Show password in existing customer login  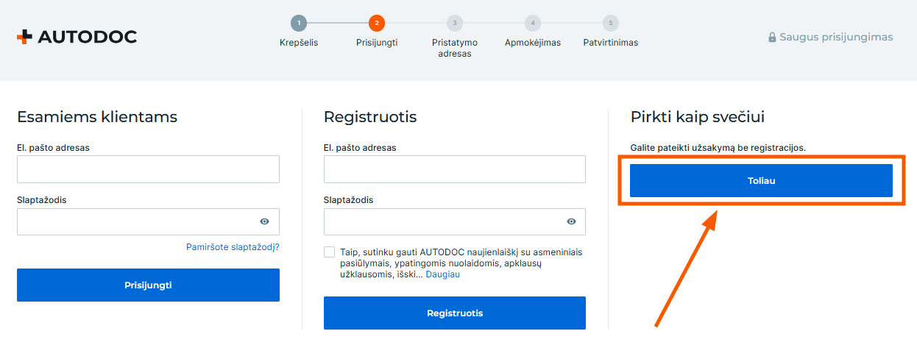point(264,221)
